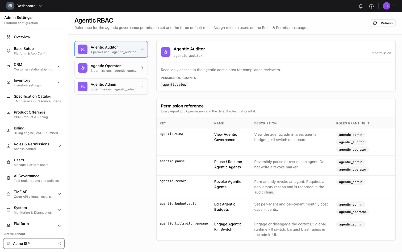The height and width of the screenshot is (252, 402).
Task: Click the Dashboard grid logo icon
Action: click(x=10, y=6)
